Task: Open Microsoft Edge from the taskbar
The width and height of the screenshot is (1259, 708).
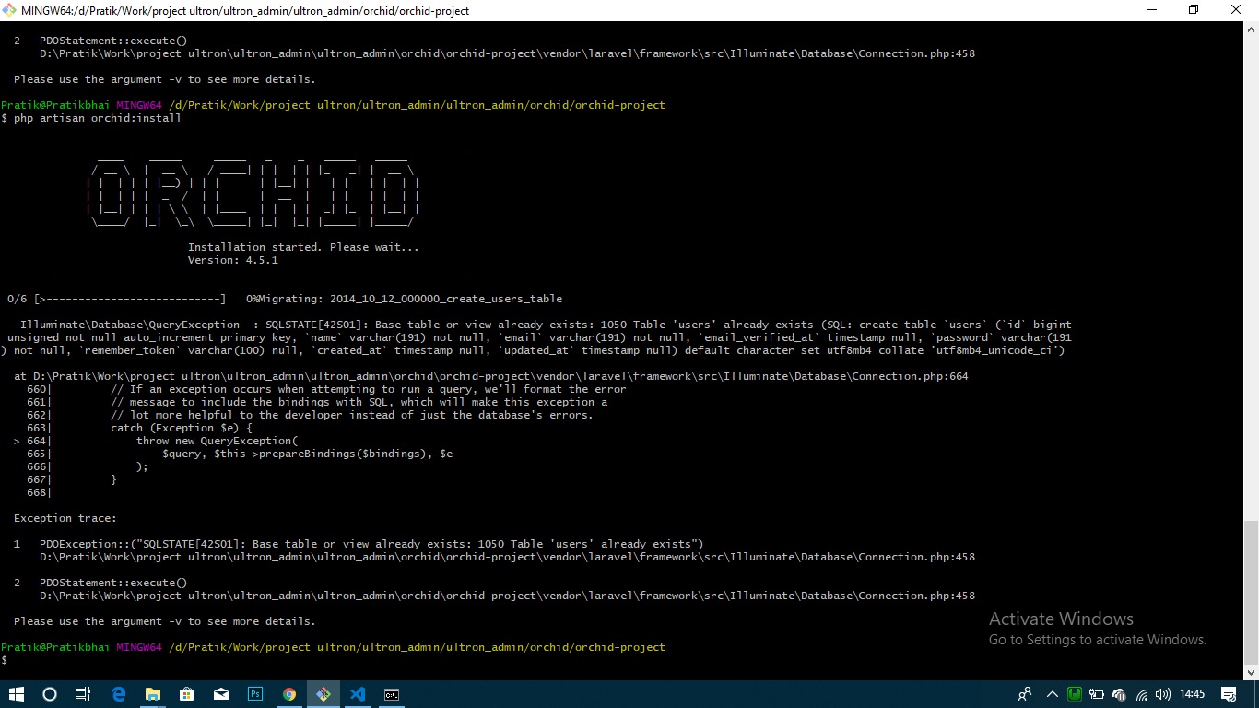Action: click(118, 694)
